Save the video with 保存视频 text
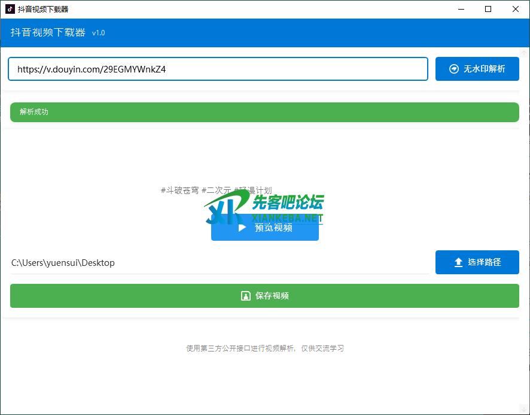 coord(272,296)
